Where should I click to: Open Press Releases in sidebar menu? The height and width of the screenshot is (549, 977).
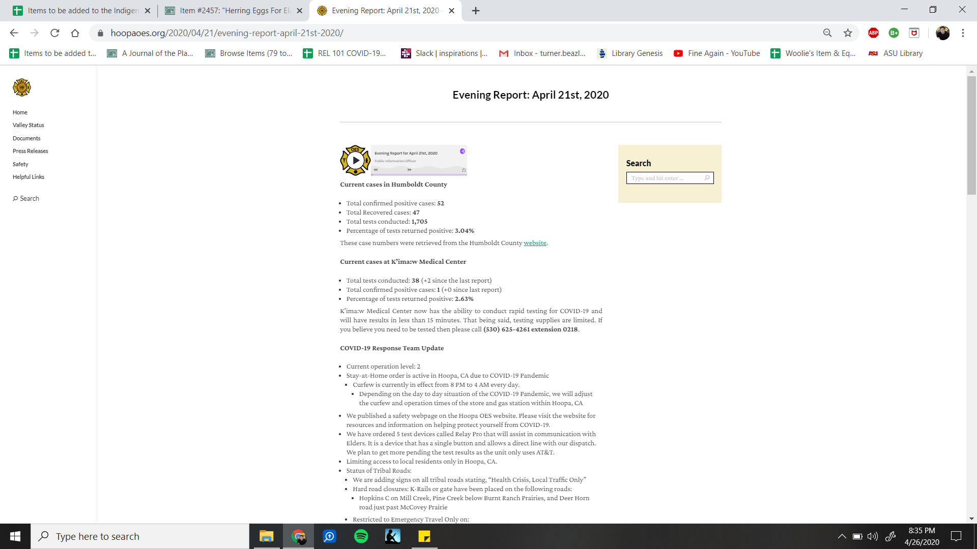click(x=31, y=151)
